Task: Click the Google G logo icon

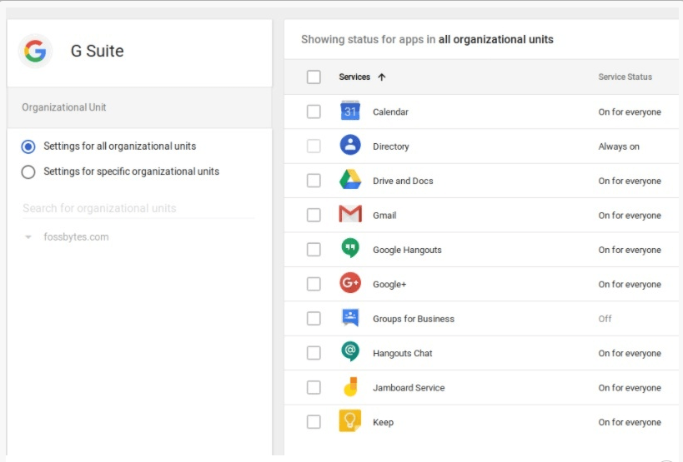Action: [x=35, y=51]
